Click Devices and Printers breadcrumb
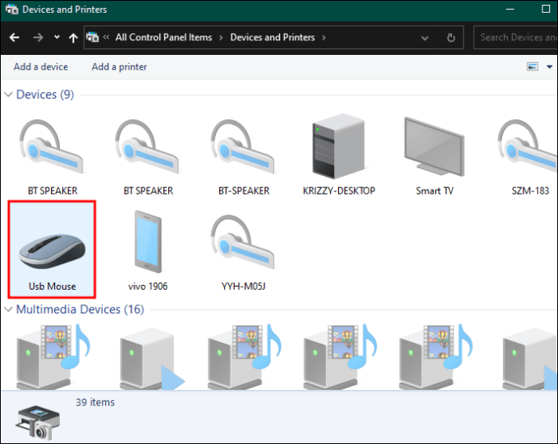The width and height of the screenshot is (558, 444). [x=273, y=37]
